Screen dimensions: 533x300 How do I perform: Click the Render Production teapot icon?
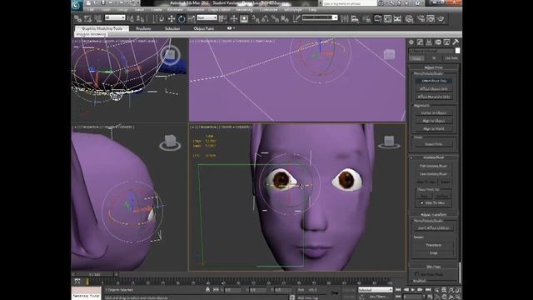pos(441,18)
